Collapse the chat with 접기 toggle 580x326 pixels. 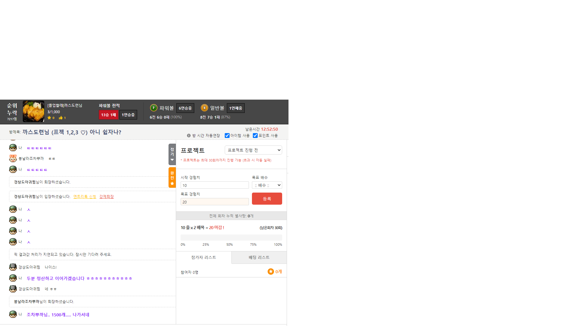(x=172, y=154)
